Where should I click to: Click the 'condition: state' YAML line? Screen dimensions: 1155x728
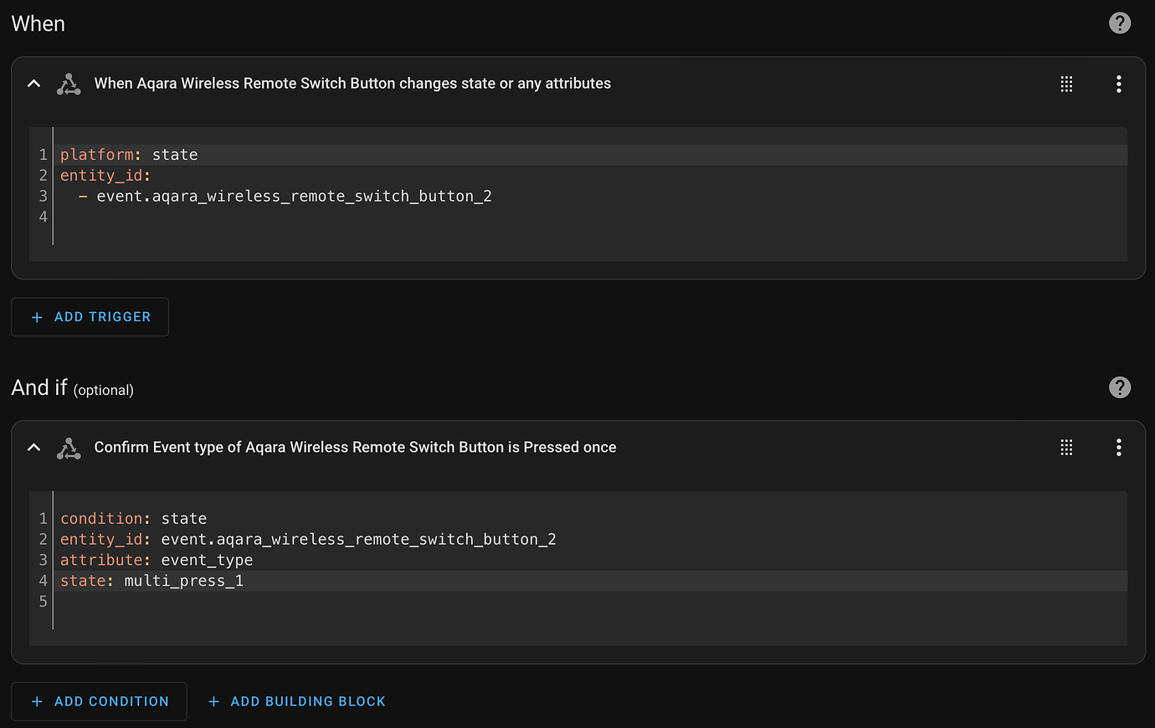pos(133,519)
